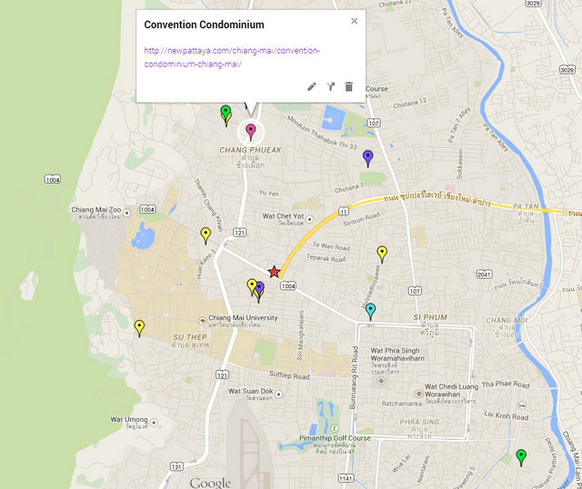
Task: Select the purple marker near Monthon Thahabok Thi 33
Action: coord(367,158)
